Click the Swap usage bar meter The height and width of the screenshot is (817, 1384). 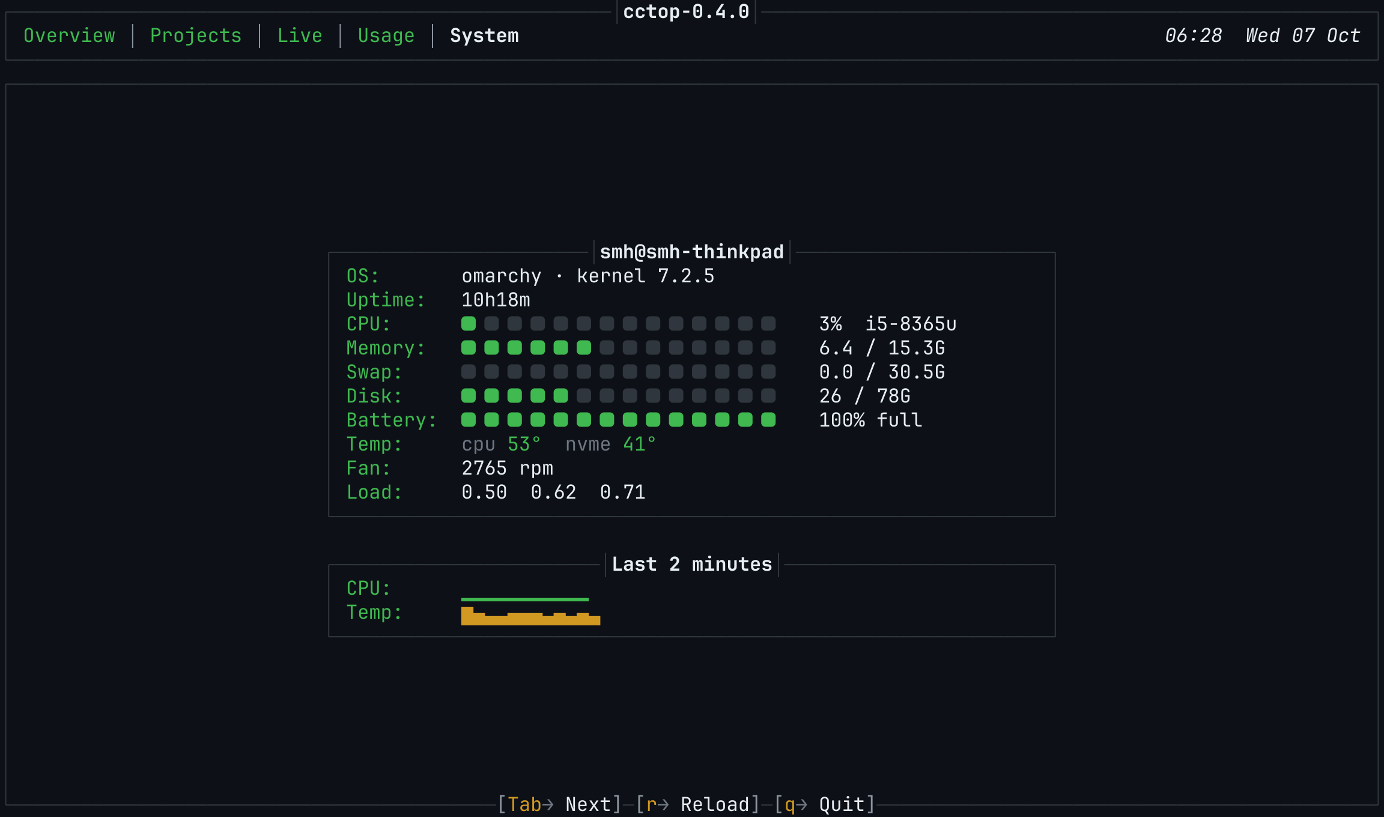[618, 372]
